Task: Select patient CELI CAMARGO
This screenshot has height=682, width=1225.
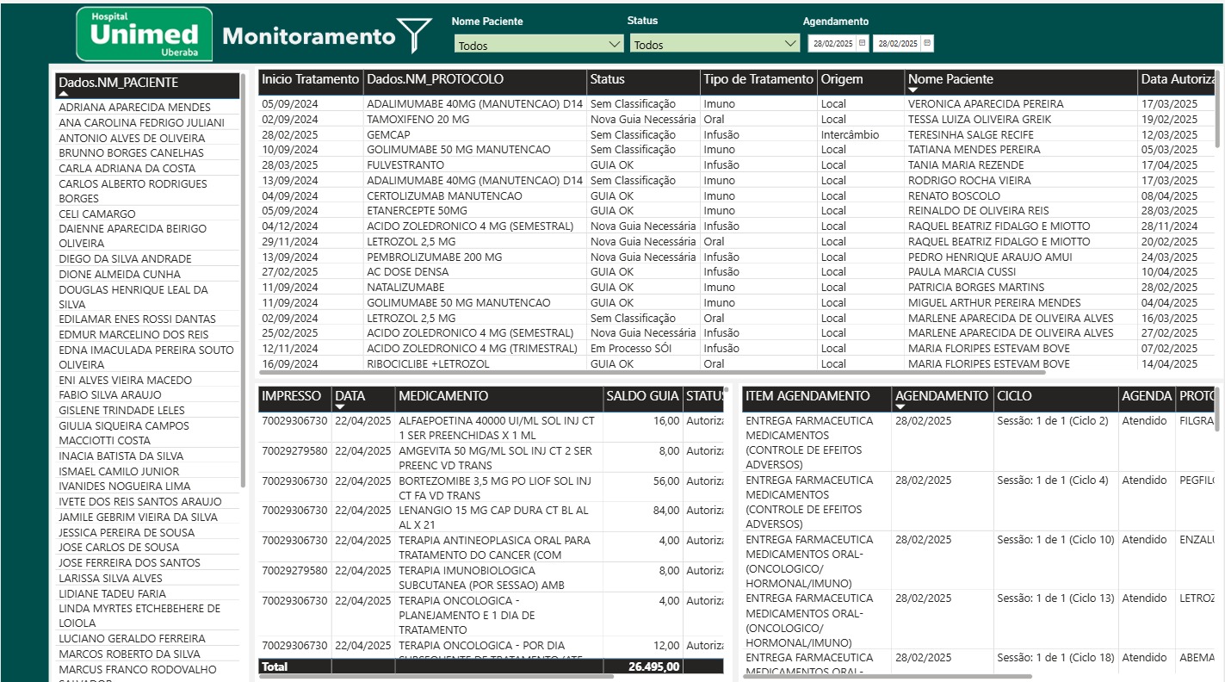Action: point(96,214)
